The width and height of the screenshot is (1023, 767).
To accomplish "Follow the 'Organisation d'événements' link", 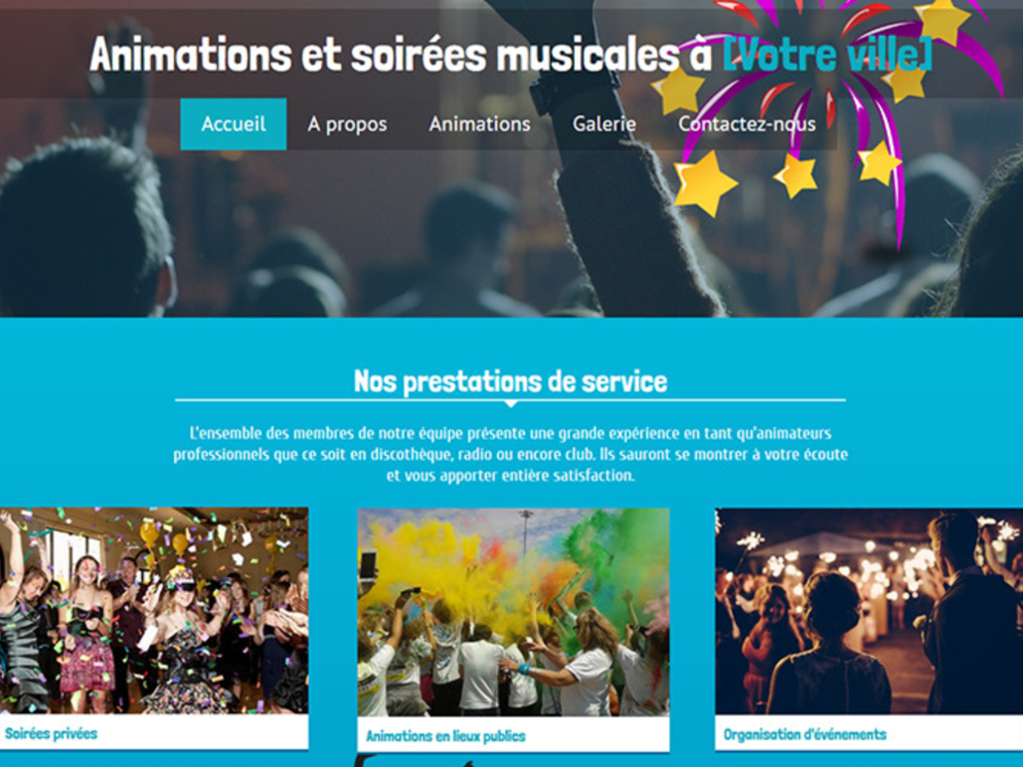I will (x=804, y=734).
